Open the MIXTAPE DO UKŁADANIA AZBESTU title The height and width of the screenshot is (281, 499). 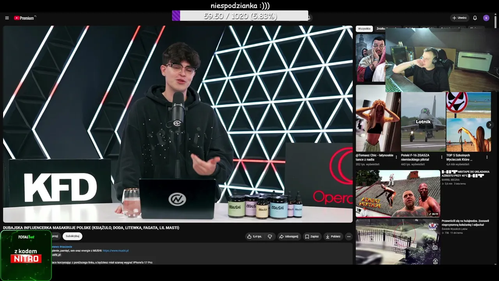[465, 174]
